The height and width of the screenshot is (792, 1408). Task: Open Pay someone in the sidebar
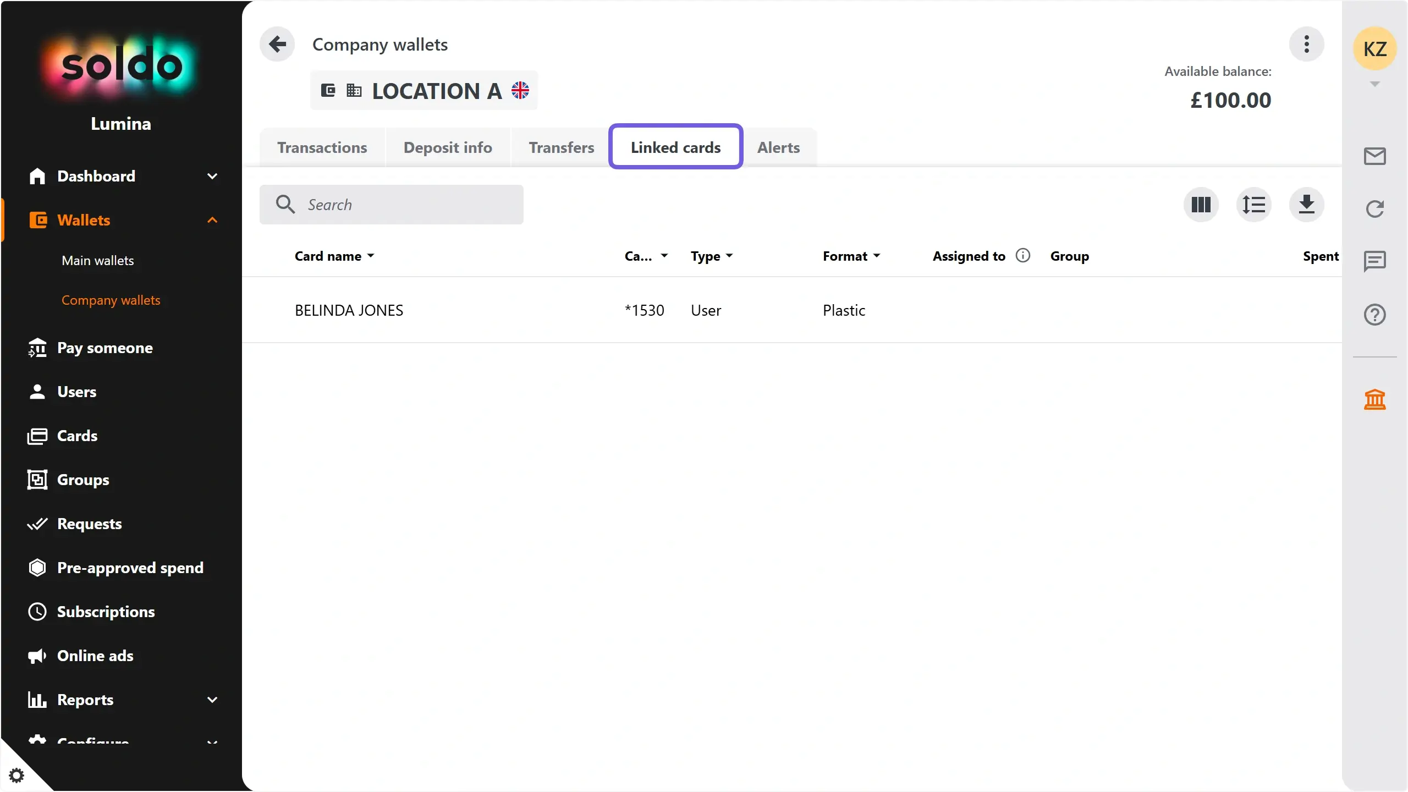click(105, 348)
